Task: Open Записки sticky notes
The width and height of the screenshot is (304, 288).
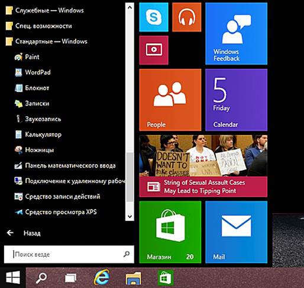Action: point(32,103)
